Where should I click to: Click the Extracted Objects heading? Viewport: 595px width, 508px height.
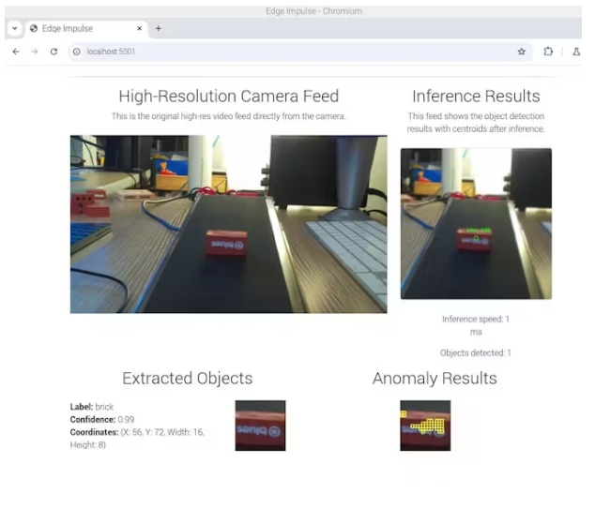tap(187, 379)
